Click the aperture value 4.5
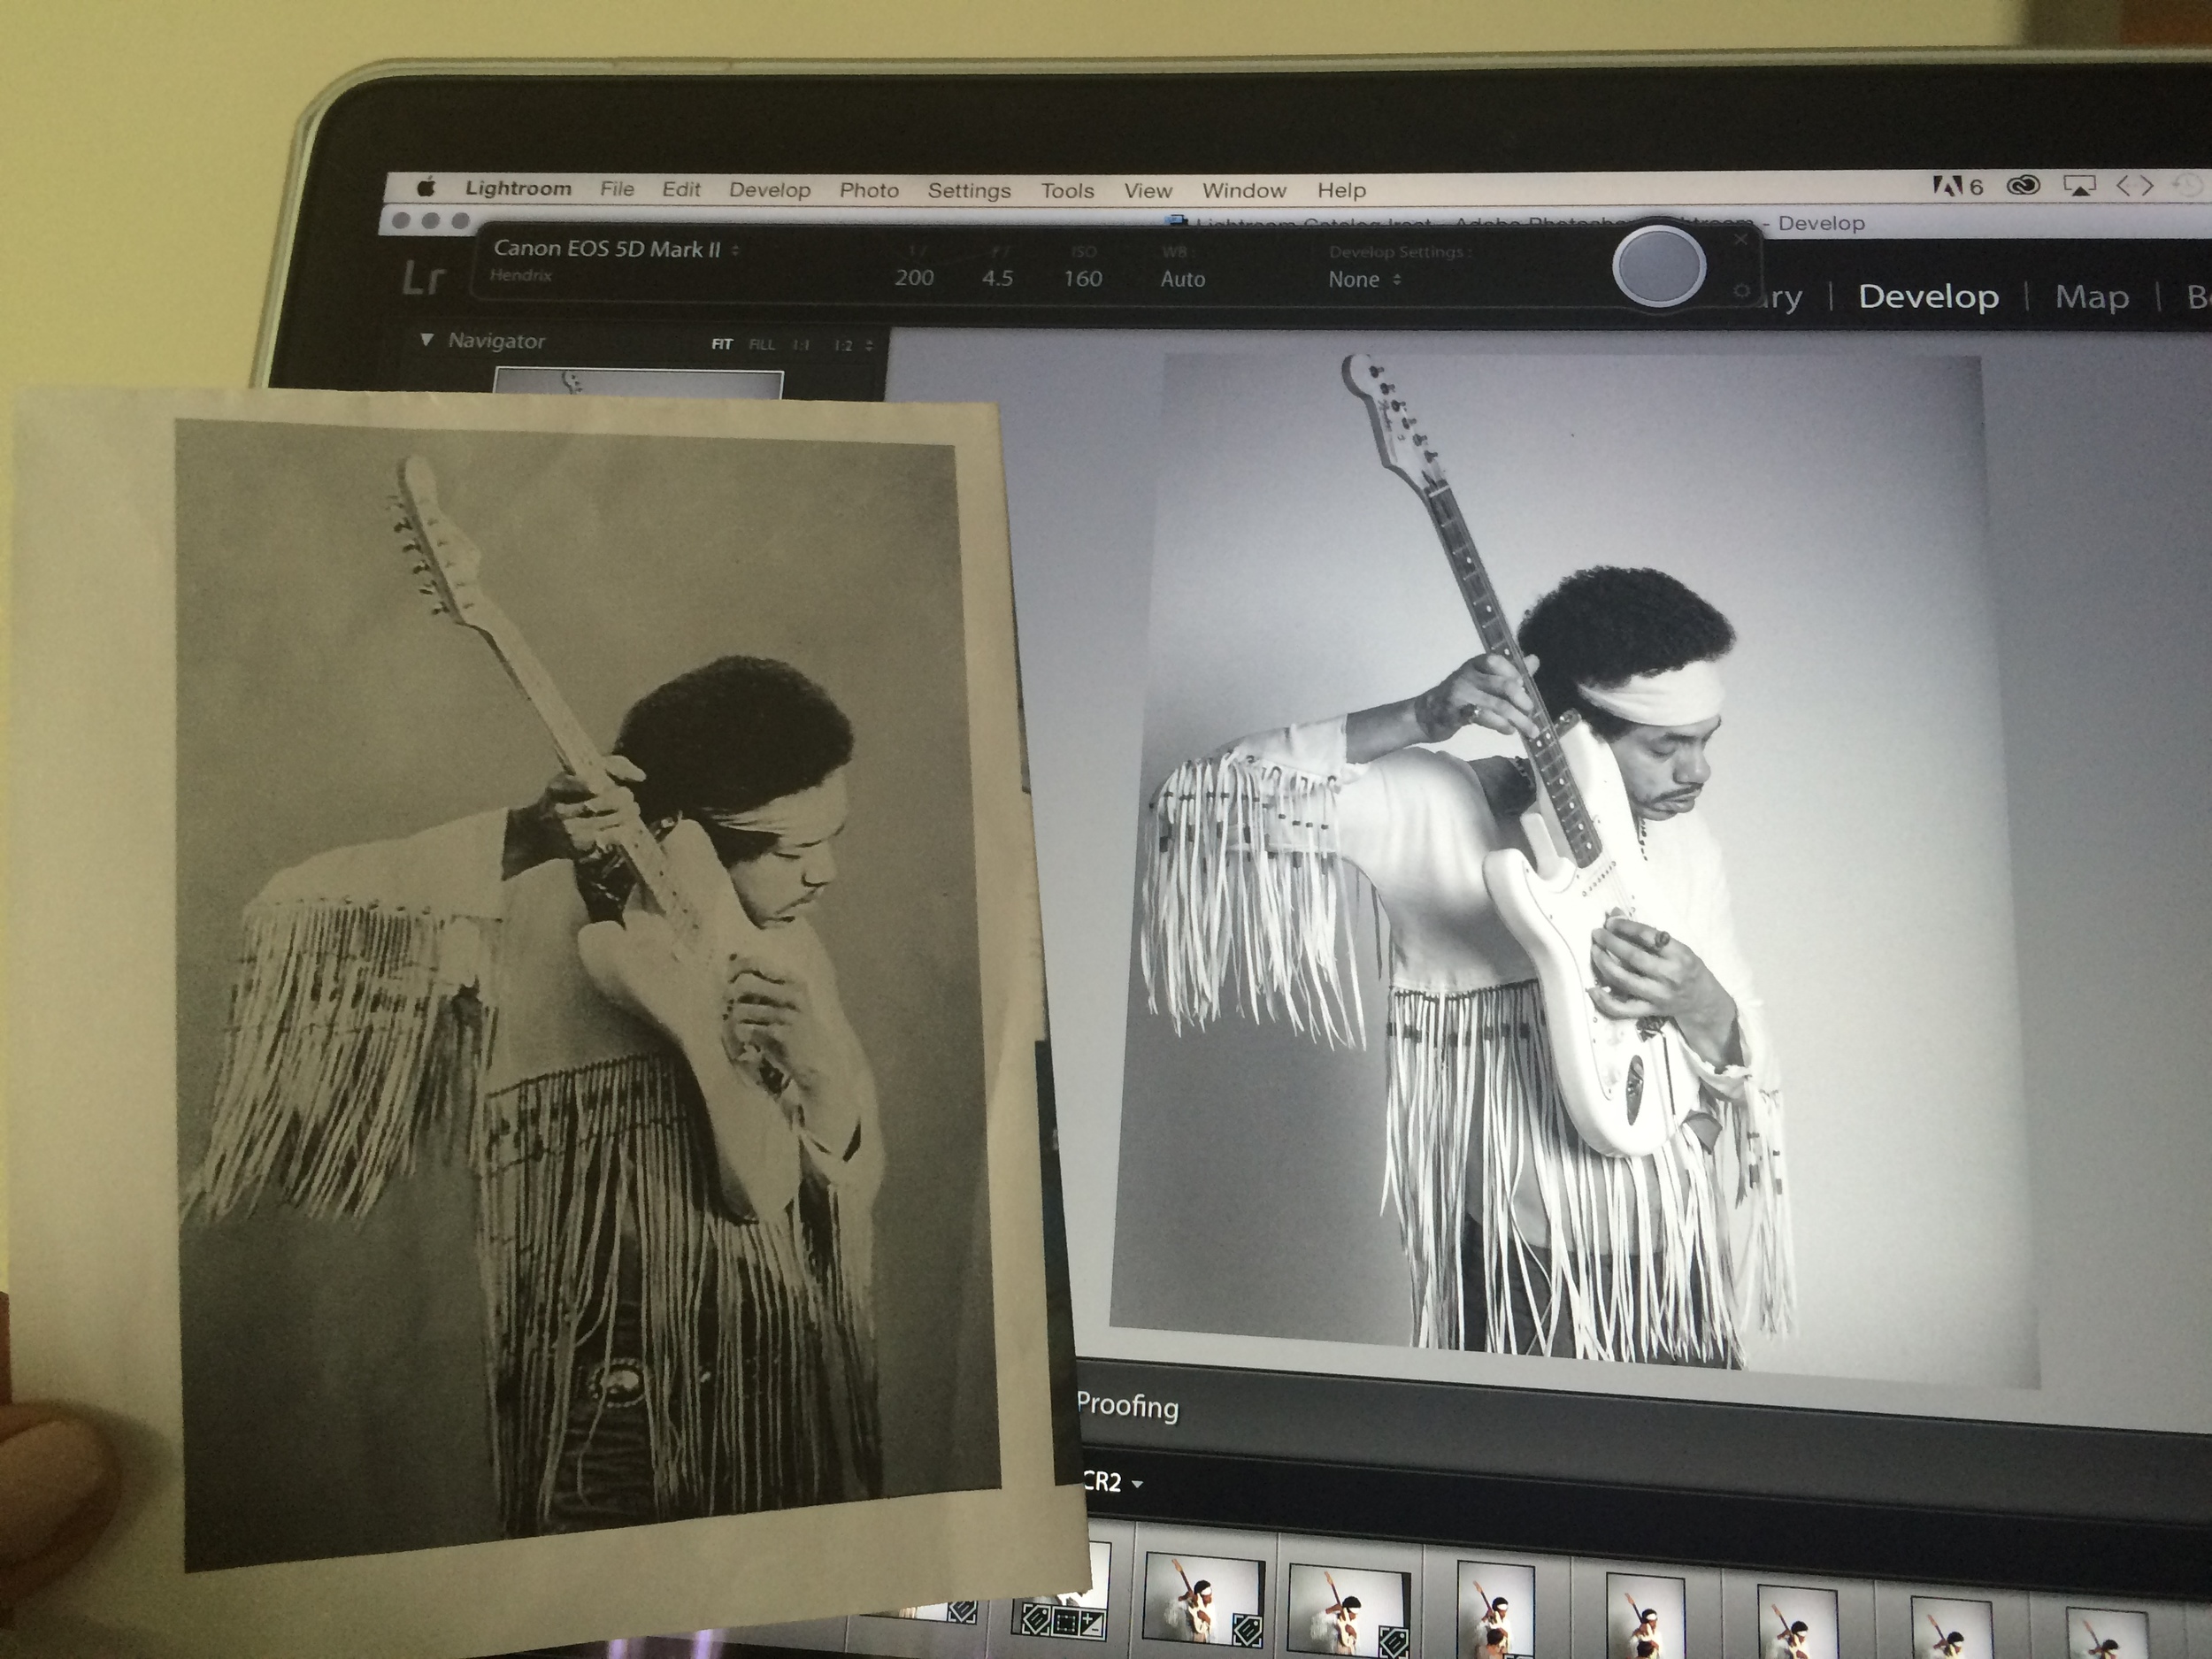The height and width of the screenshot is (1659, 2212). 997,278
